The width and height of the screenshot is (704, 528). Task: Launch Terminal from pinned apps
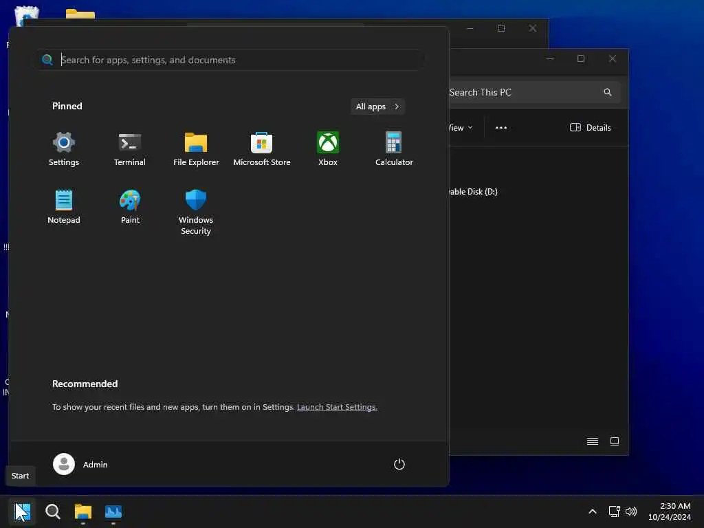click(x=130, y=148)
